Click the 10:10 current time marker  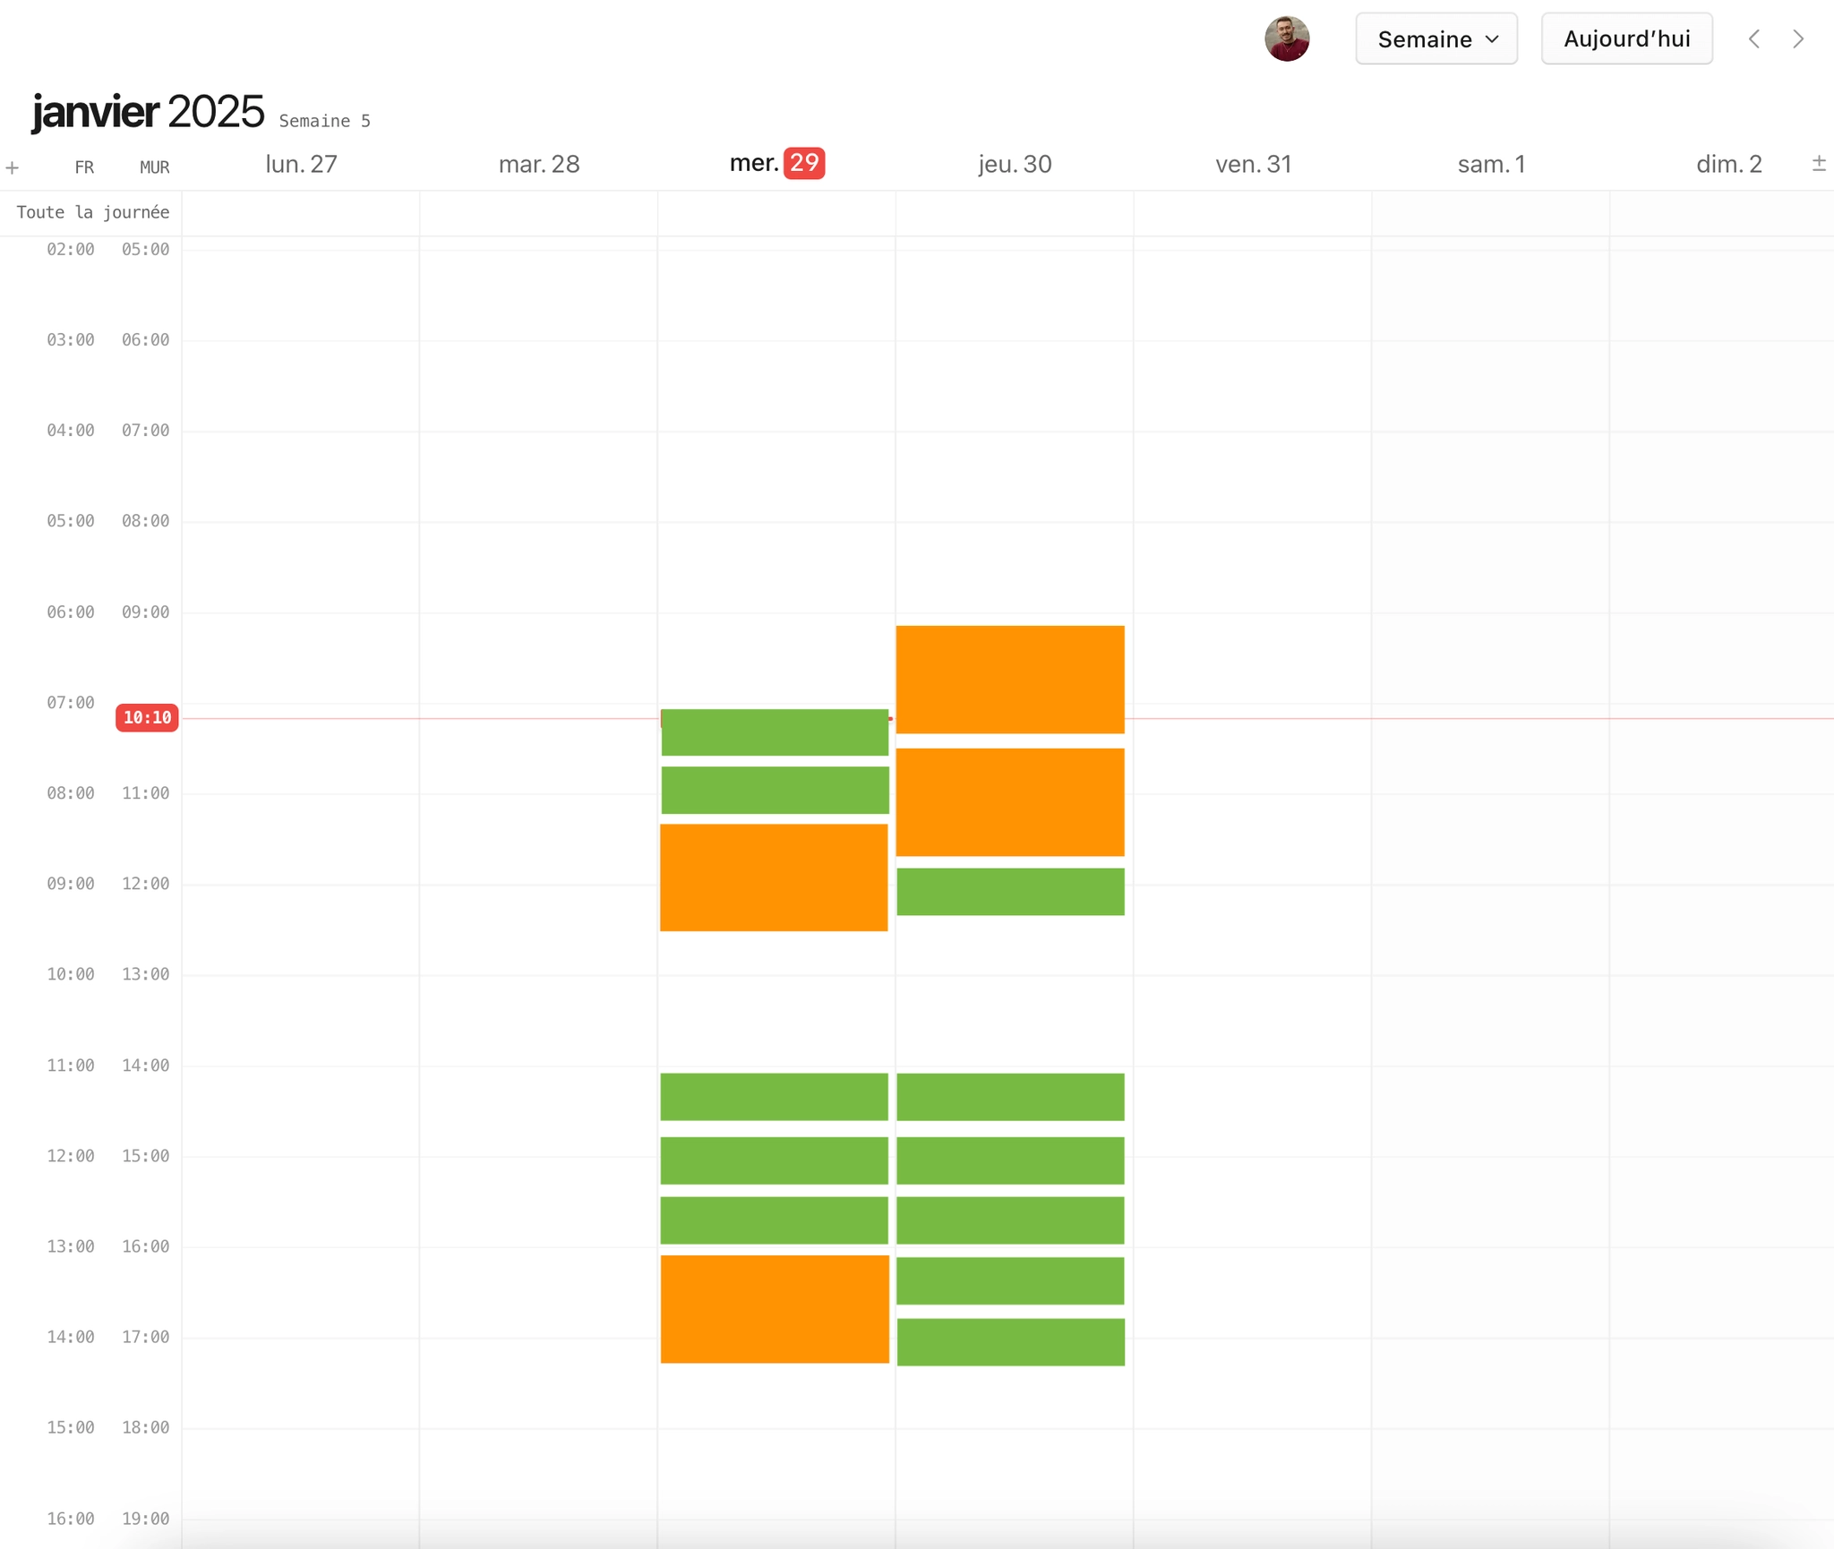147,717
